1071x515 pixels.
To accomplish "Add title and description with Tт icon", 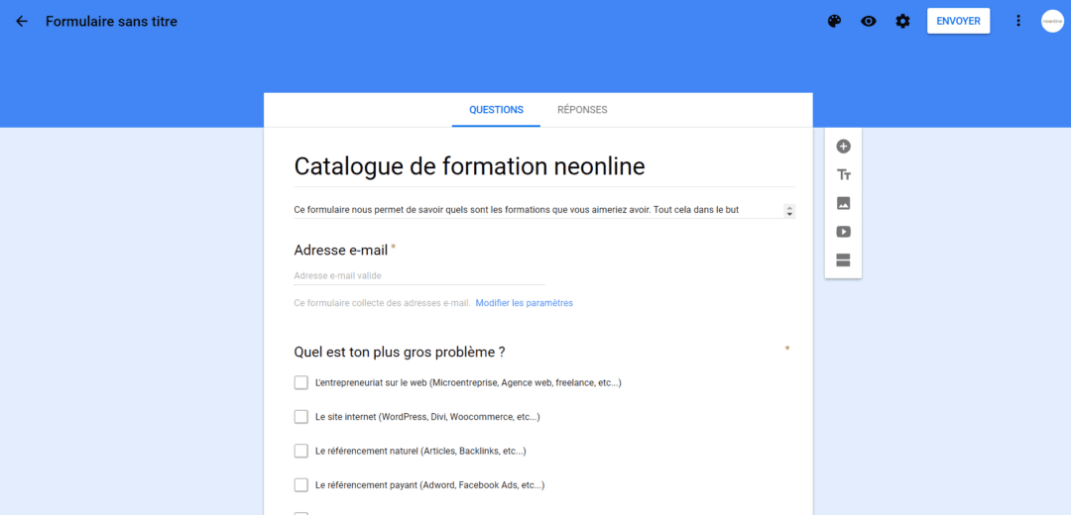I will point(844,174).
